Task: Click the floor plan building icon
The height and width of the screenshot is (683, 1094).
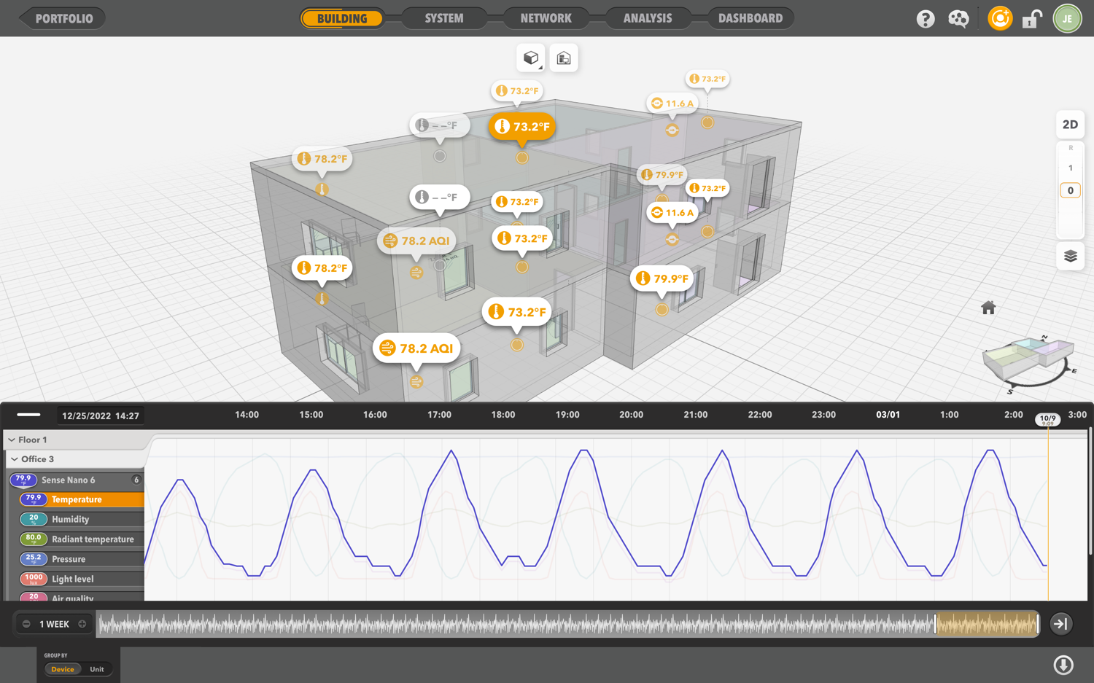Action: point(564,58)
